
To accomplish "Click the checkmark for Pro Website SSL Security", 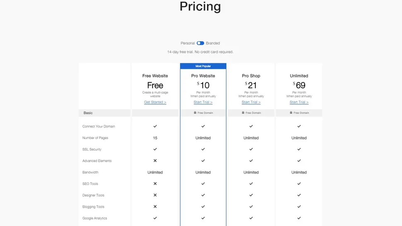I will click(203, 149).
